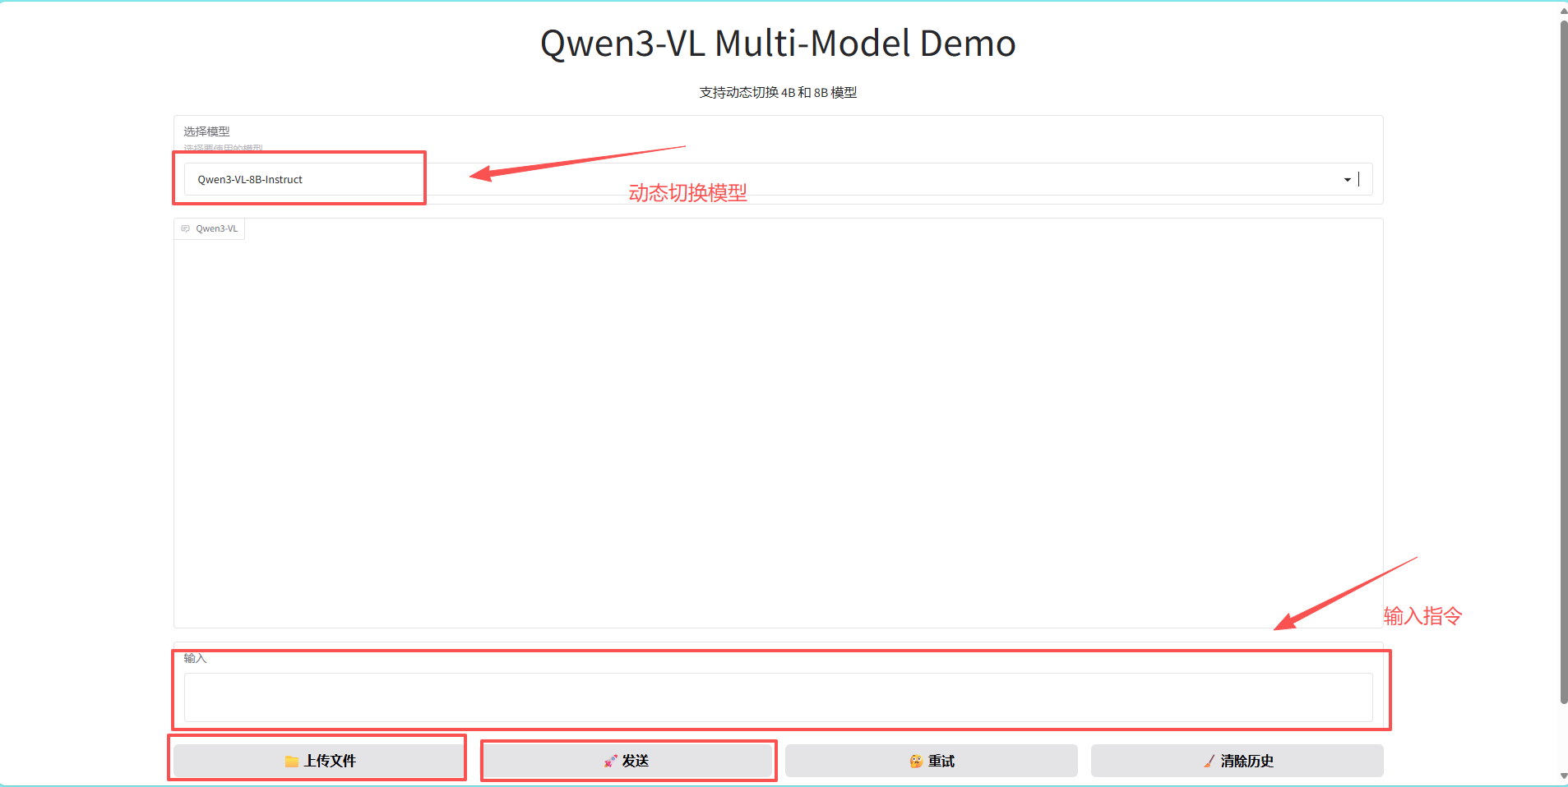This screenshot has height=787, width=1568.
Task: Click the 上传文件 upload button
Action: [x=319, y=761]
